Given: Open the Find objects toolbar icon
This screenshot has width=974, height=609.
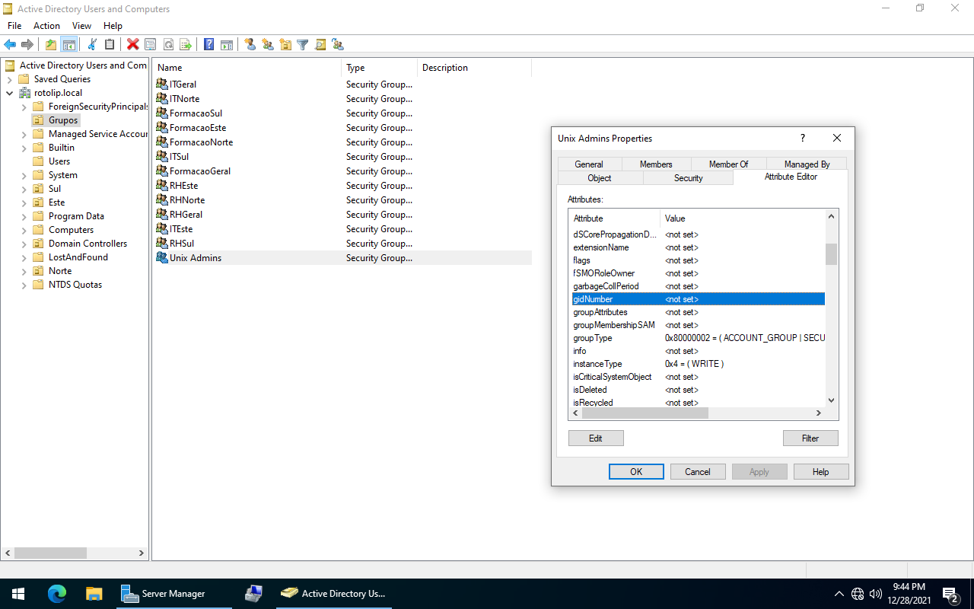Looking at the screenshot, I should click(x=320, y=44).
